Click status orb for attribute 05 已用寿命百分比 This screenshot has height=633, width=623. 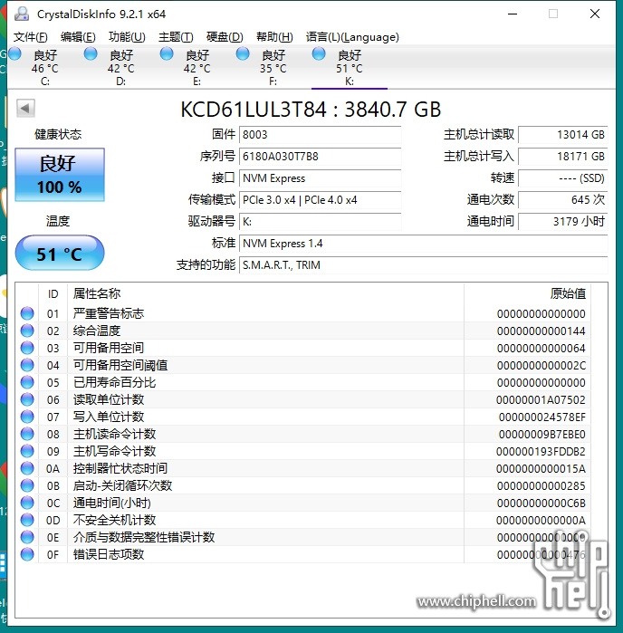[x=27, y=382]
